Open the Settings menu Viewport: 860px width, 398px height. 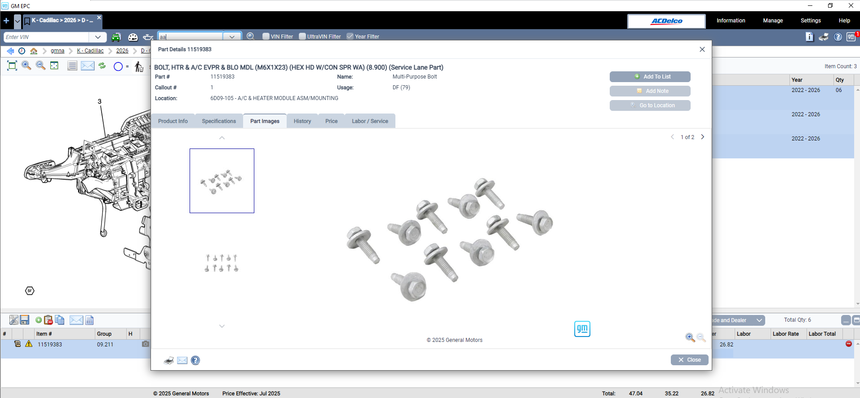[x=811, y=21]
